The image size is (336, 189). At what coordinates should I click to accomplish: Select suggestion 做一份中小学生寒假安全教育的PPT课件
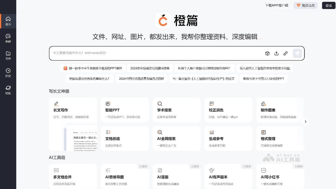[x=93, y=68]
